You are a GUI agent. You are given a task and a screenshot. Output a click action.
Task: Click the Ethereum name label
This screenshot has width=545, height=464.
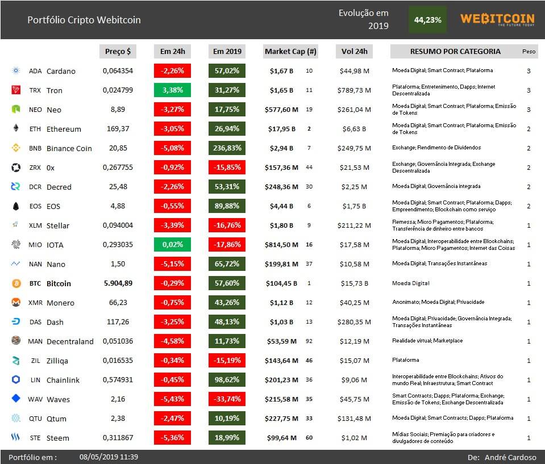[64, 129]
